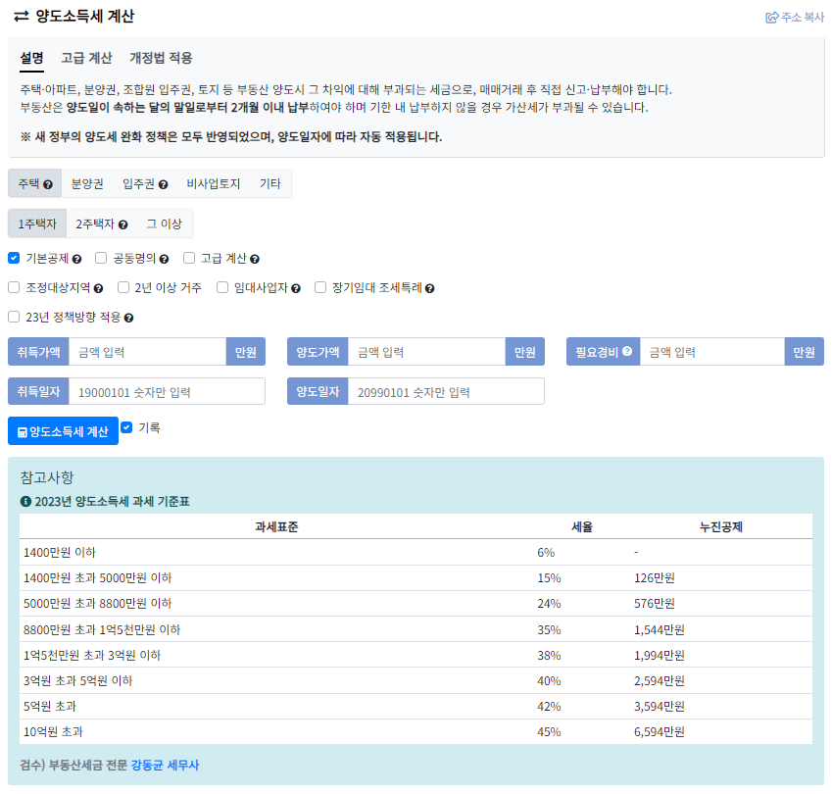This screenshot has height=794, width=832.
Task: Choose the 그 이상 option
Action: (x=164, y=223)
